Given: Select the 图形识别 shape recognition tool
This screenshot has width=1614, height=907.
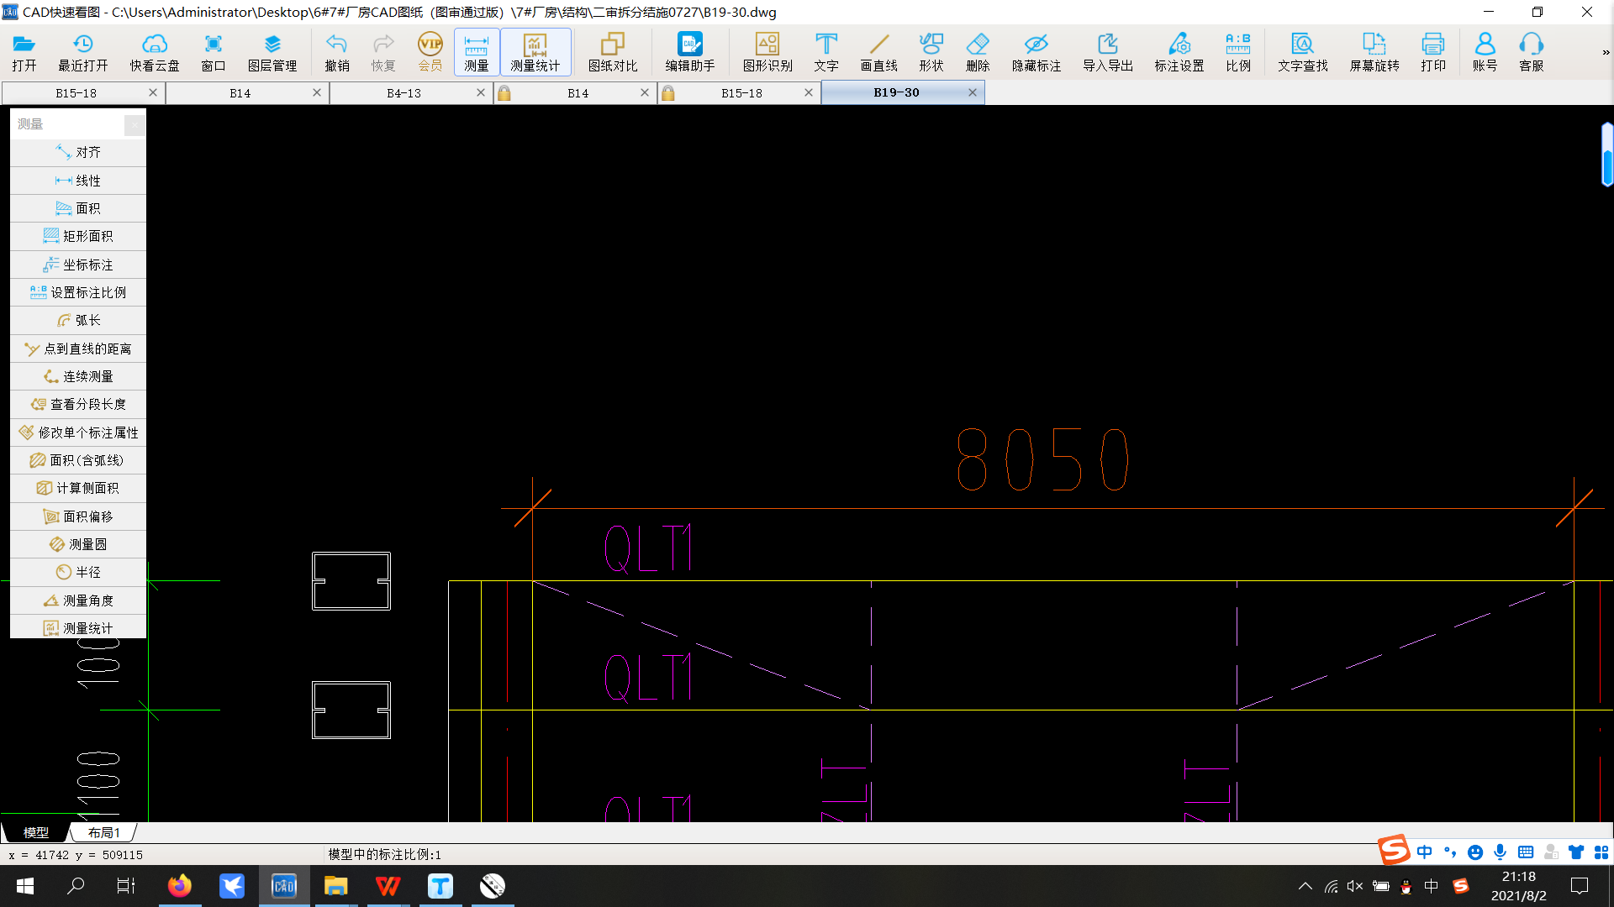Looking at the screenshot, I should (767, 52).
